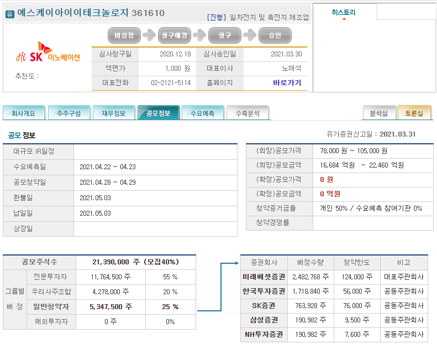Click 수요예측일 dates 2021.04.22 ~ 04.23
437x344 pixels.
click(108, 167)
